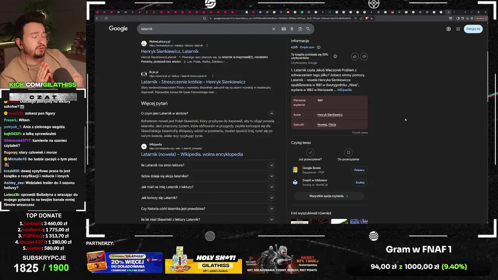Expand 'Czy historia córki latarnika jest prawdziwa?'
The width and height of the screenshot is (498, 280).
coord(208,208)
